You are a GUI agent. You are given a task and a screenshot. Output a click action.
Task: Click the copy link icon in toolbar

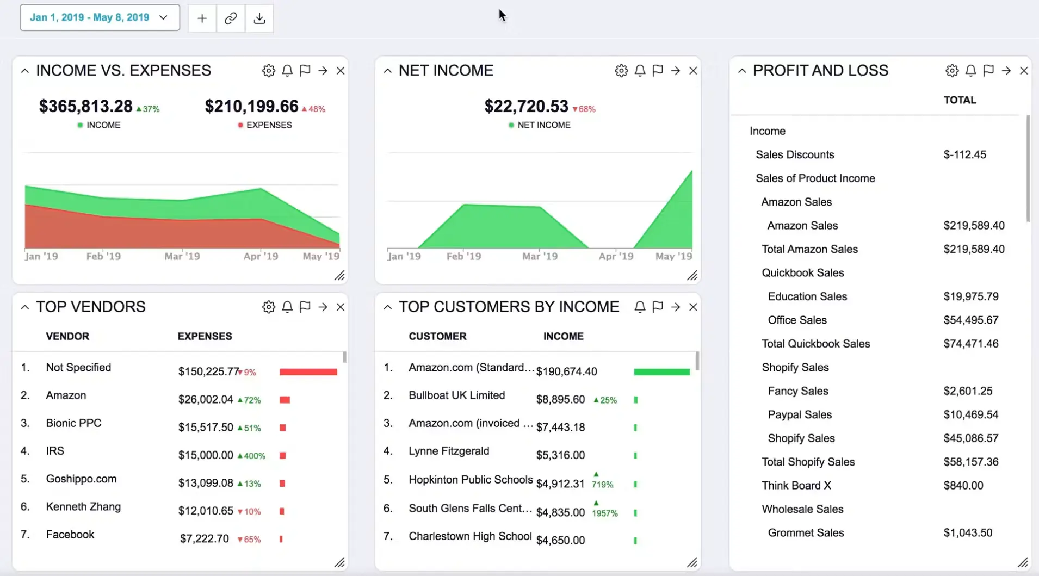click(x=231, y=18)
